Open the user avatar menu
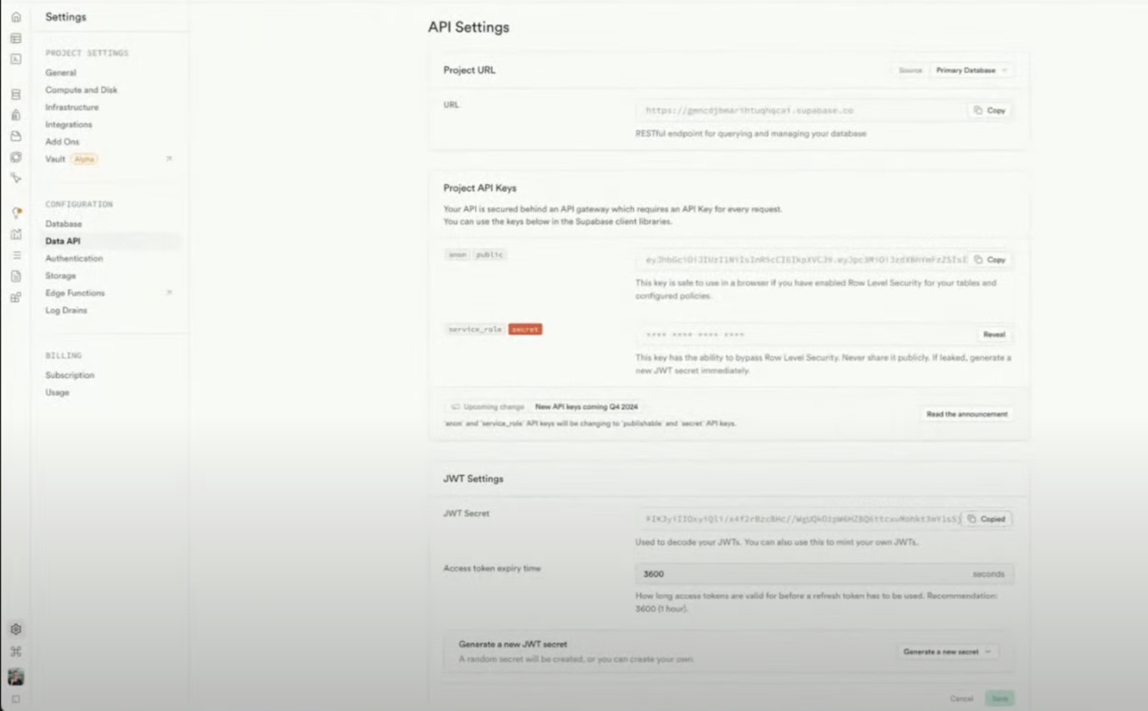1148x711 pixels. pyautogui.click(x=16, y=677)
